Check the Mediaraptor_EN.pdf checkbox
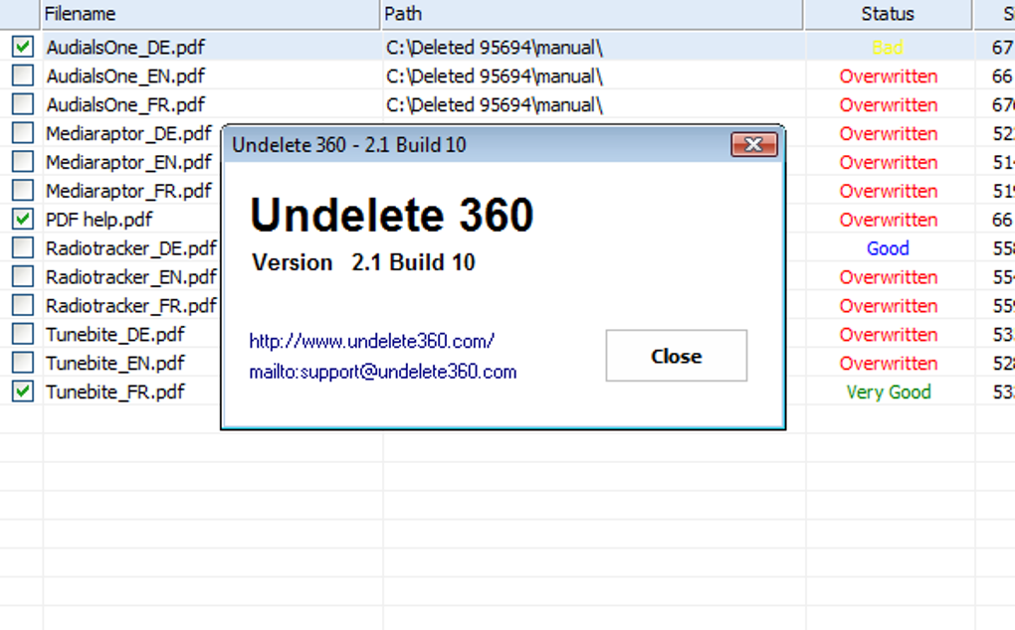 23,162
